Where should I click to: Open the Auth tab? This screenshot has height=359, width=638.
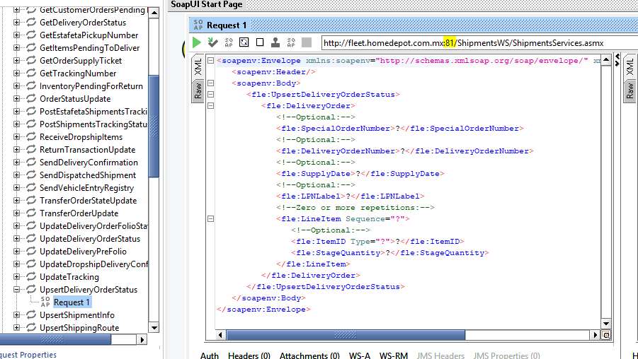pyautogui.click(x=210, y=355)
